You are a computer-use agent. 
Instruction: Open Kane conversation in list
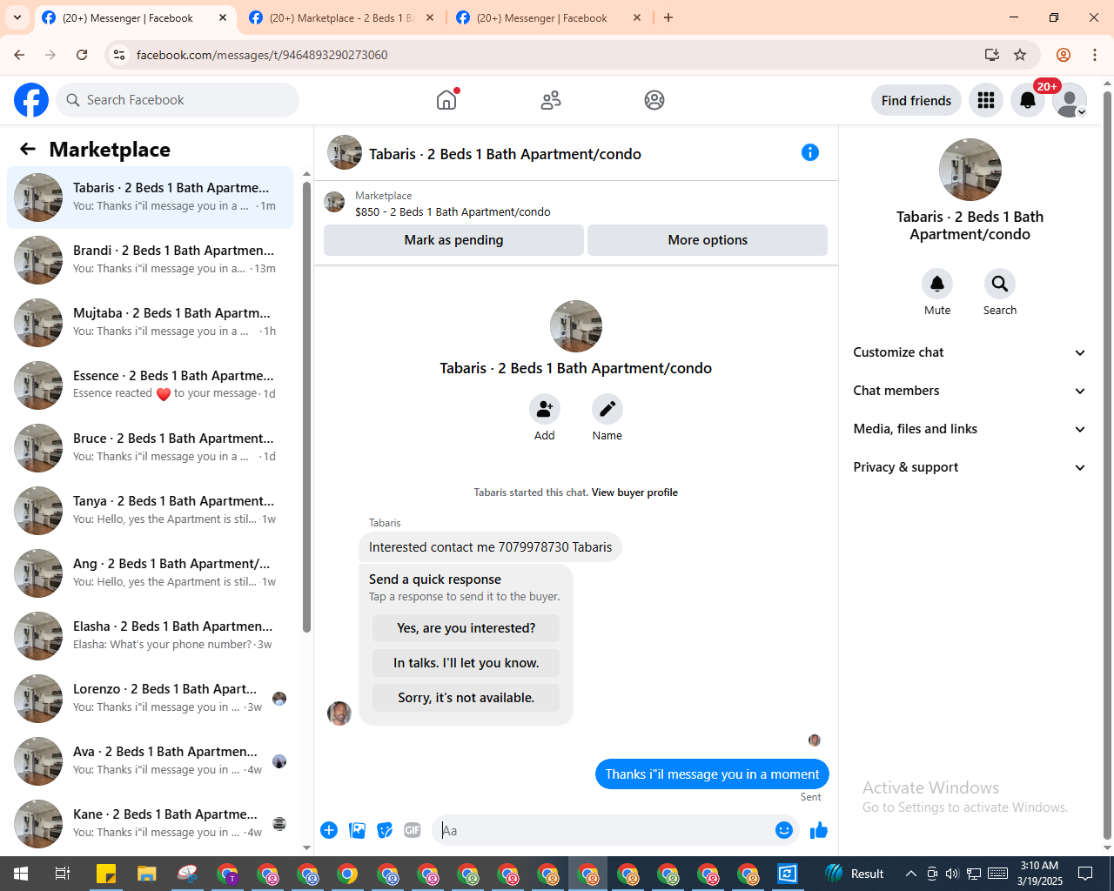(x=151, y=824)
